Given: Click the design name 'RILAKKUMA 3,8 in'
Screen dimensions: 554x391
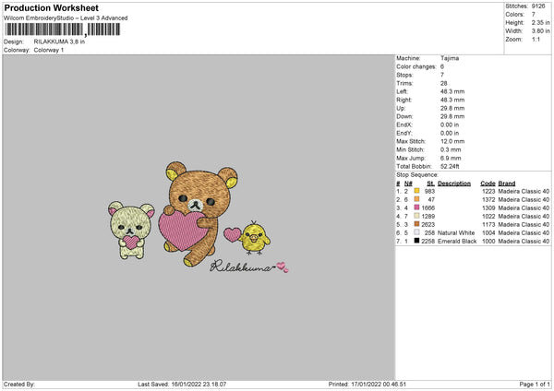Looking at the screenshot, I should click(x=59, y=41).
